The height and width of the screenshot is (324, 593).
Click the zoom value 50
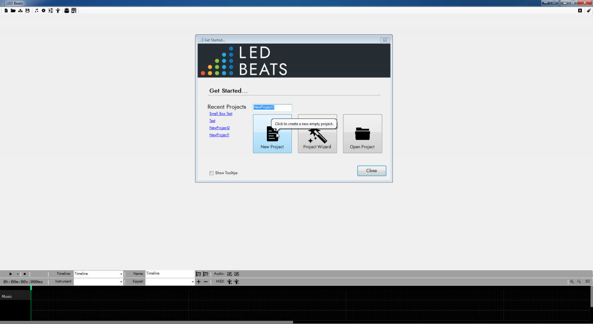(x=587, y=281)
